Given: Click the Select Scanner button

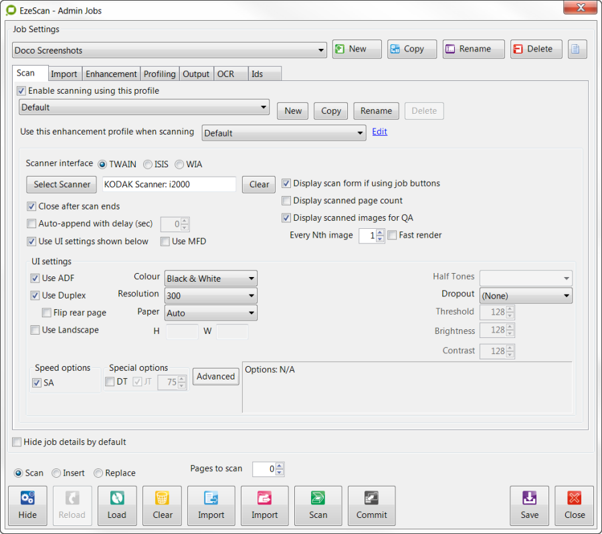Looking at the screenshot, I should (x=62, y=185).
